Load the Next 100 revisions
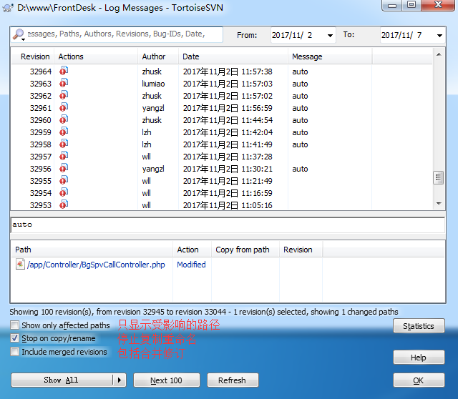 tap(167, 380)
